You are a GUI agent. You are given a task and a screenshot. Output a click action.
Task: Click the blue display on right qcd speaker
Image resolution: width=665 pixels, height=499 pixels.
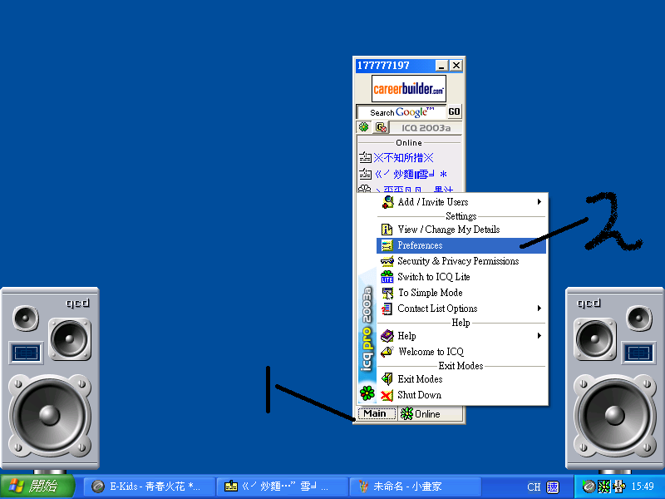click(638, 353)
